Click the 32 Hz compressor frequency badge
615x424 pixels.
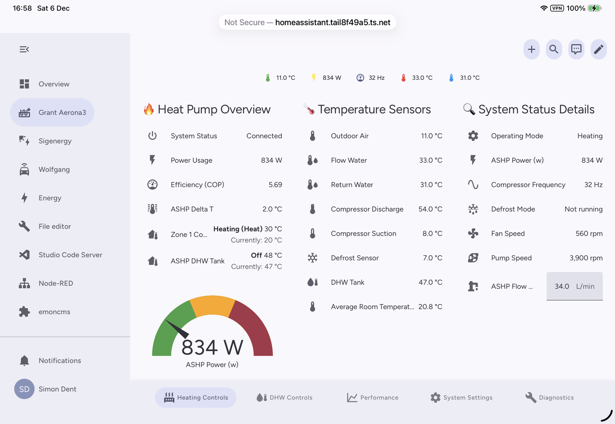pyautogui.click(x=371, y=78)
